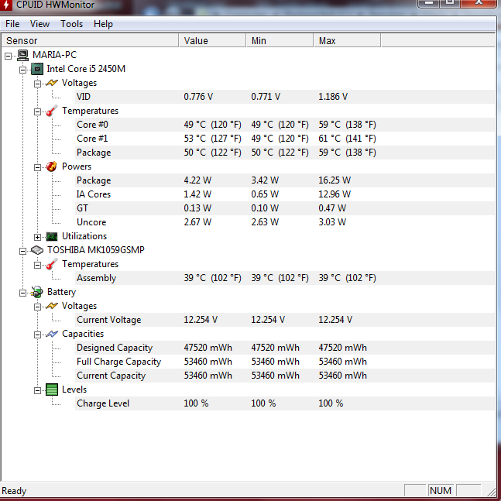Click the Utilizations graph icon
Image resolution: width=501 pixels, height=501 pixels.
(52, 236)
